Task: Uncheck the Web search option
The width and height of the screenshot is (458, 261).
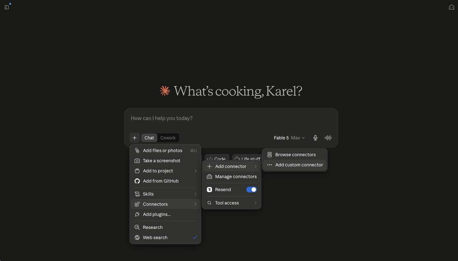Action: 166,238
